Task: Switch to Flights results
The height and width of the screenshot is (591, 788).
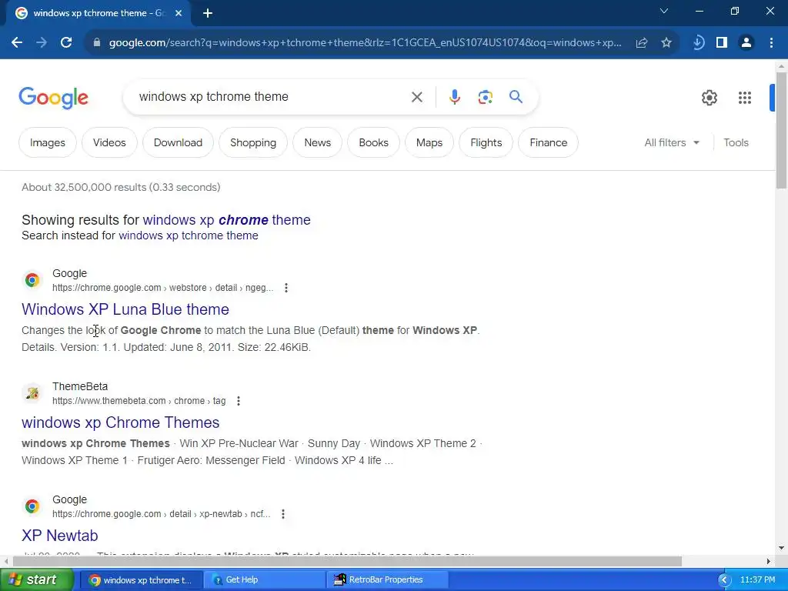Action: tap(486, 142)
